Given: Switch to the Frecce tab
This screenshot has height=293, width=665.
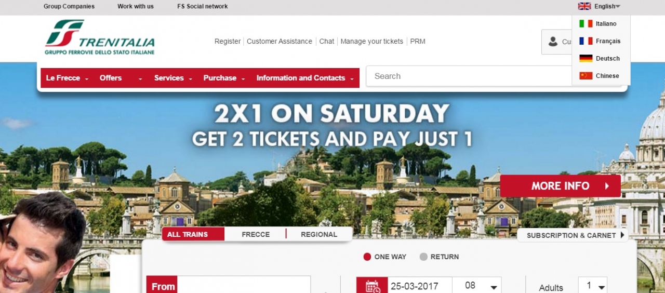Looking at the screenshot, I should (256, 234).
